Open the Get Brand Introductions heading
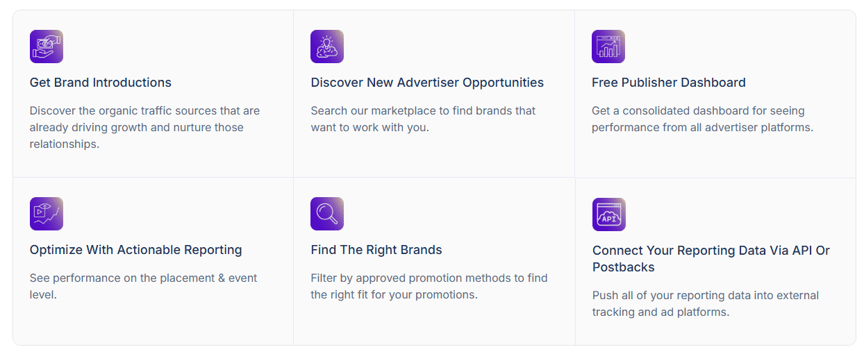This screenshot has height=354, width=864. [101, 83]
